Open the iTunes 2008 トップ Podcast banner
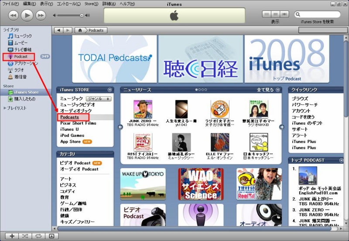The height and width of the screenshot is (241, 349). (287, 59)
